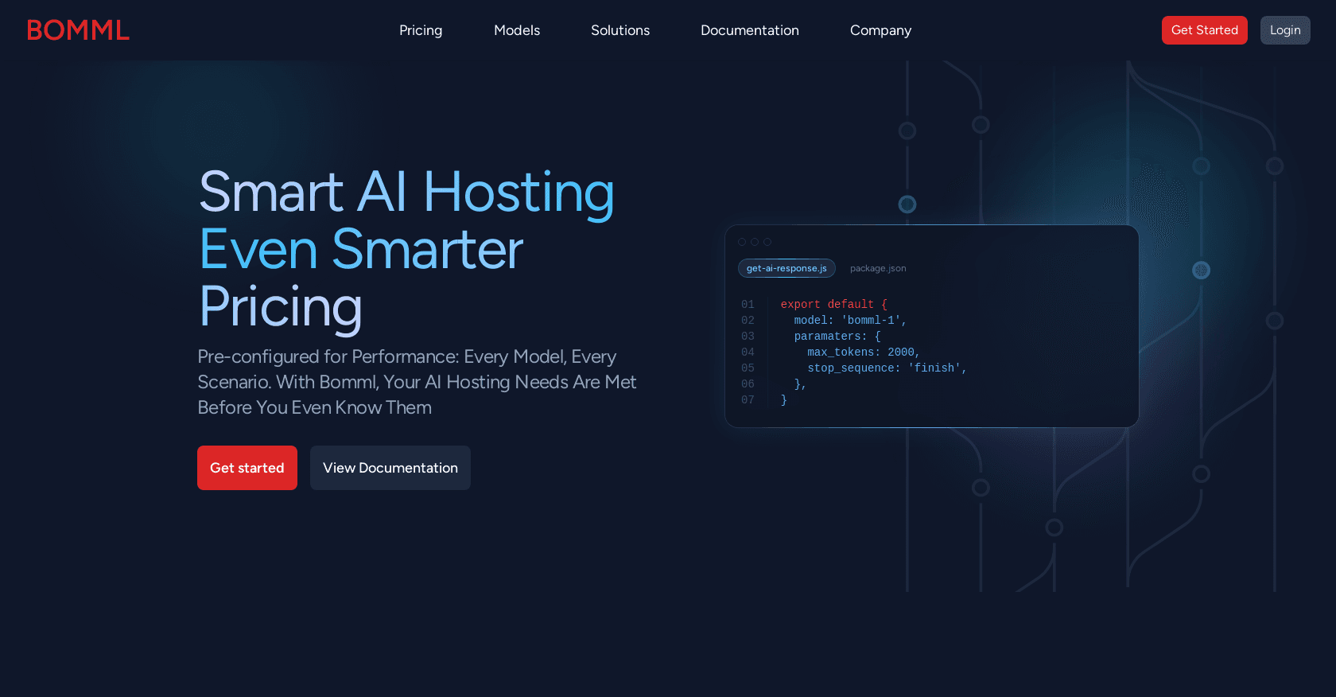Open the Pricing menu item
This screenshot has width=1336, height=697.
[421, 30]
